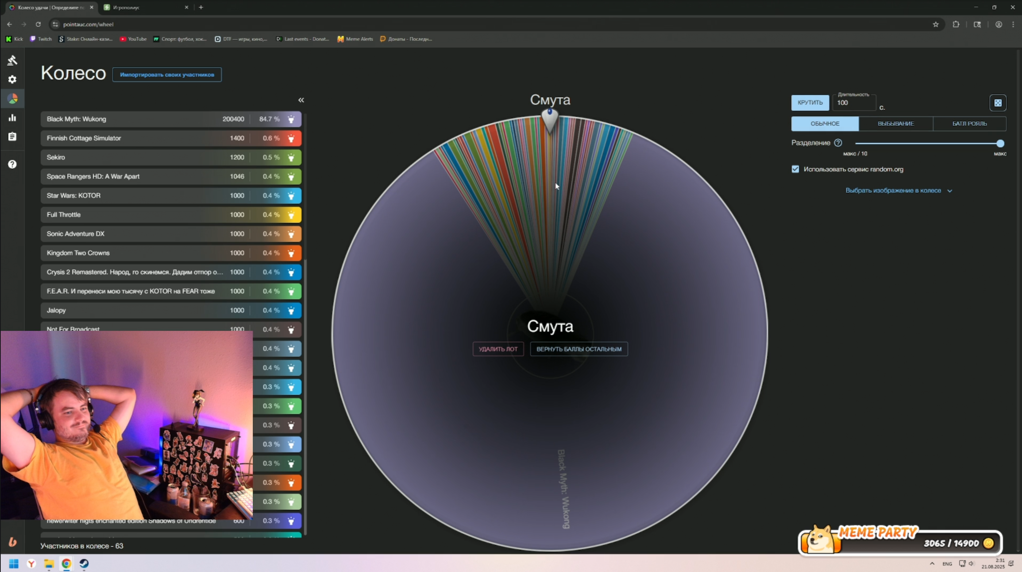This screenshot has width=1022, height=572.
Task: Open settings gear in left sidebar
Action: (12, 79)
